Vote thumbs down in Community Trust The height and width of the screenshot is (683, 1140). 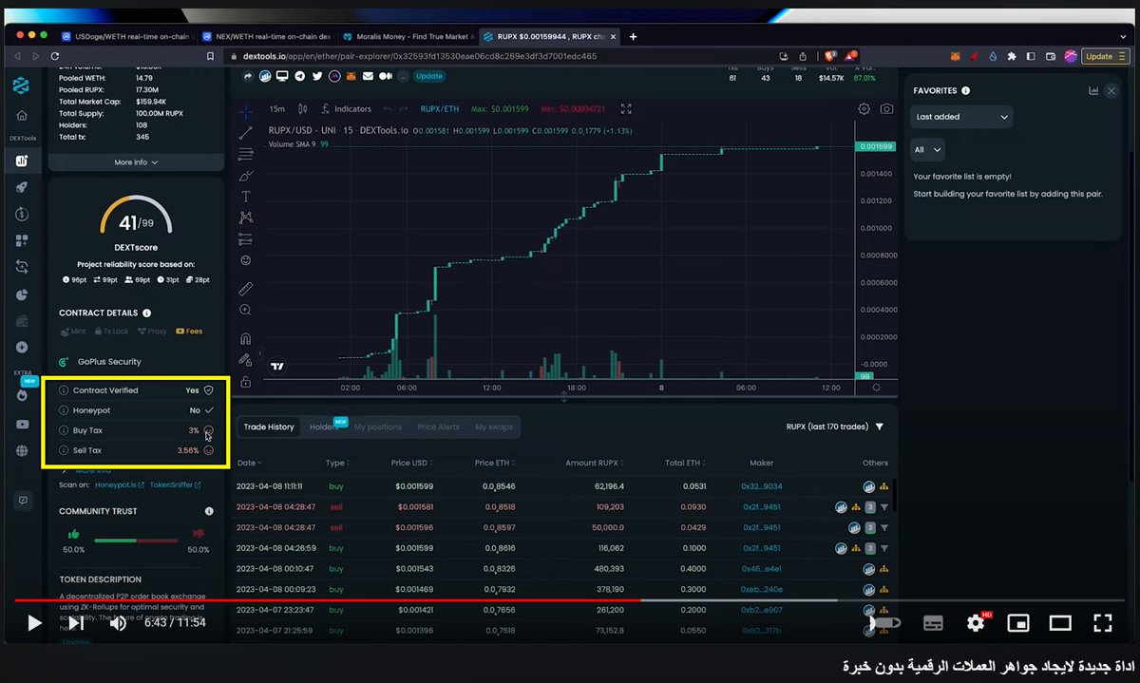click(x=199, y=534)
